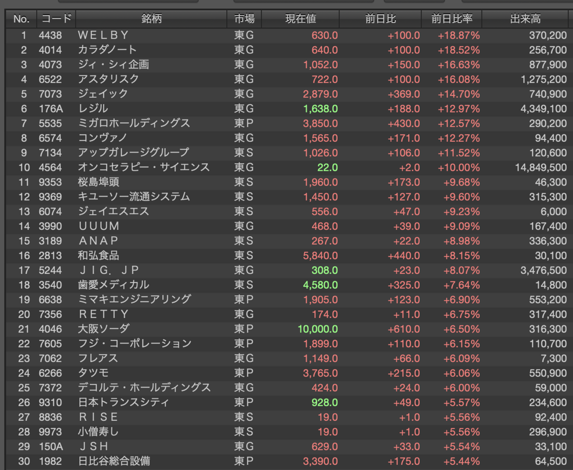Select the コンヴァノ row
The height and width of the screenshot is (470, 573).
click(x=286, y=138)
